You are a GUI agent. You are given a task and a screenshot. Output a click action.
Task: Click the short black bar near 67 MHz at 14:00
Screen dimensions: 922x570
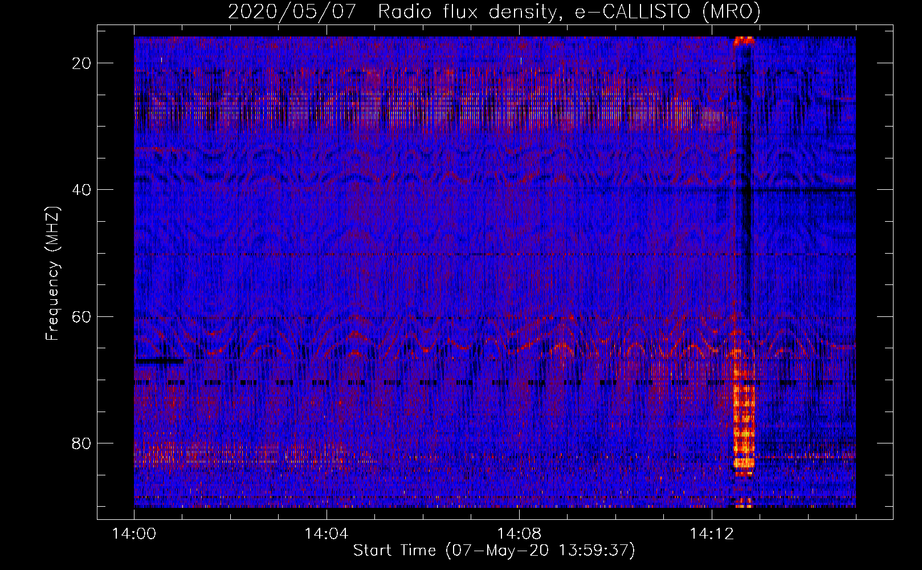(160, 361)
